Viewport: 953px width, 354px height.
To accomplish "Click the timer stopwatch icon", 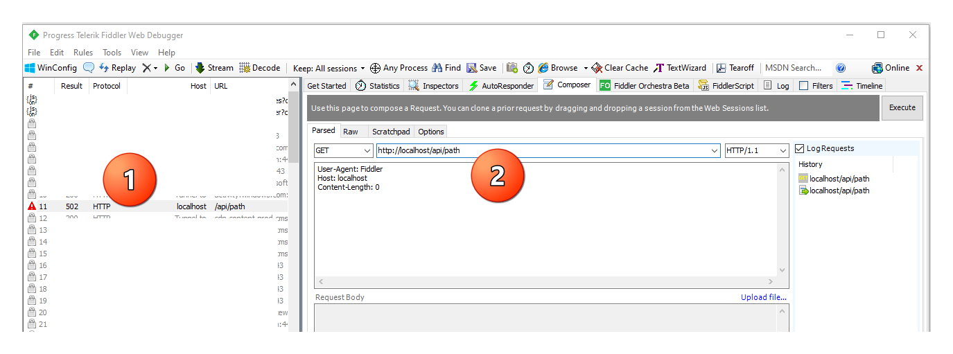I will point(528,68).
